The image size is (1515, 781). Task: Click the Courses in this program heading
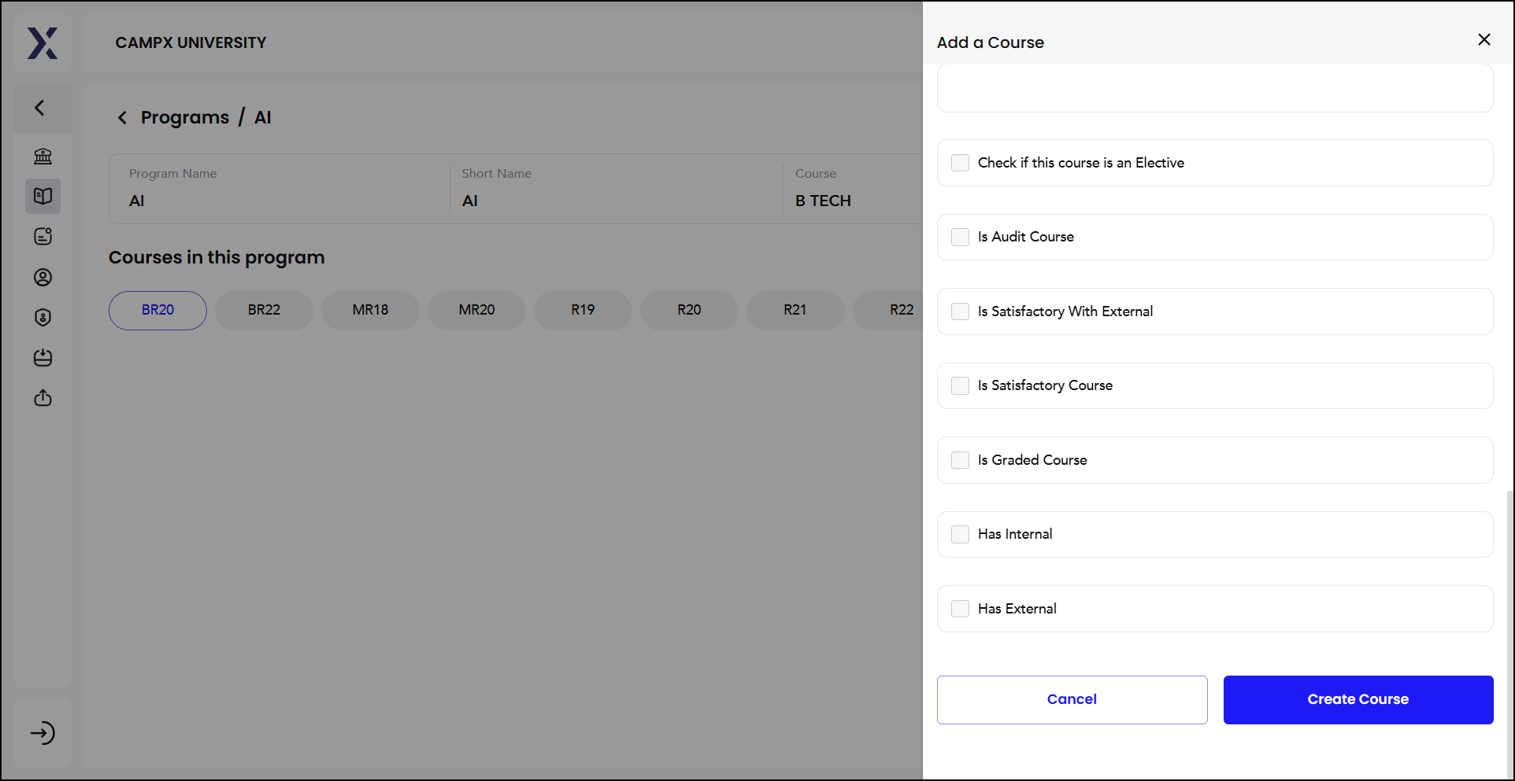217,257
